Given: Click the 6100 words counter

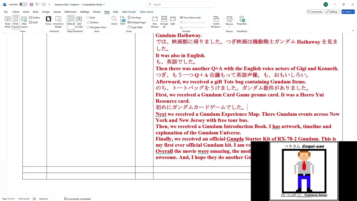Looking at the screenshot, I should [24, 199].
